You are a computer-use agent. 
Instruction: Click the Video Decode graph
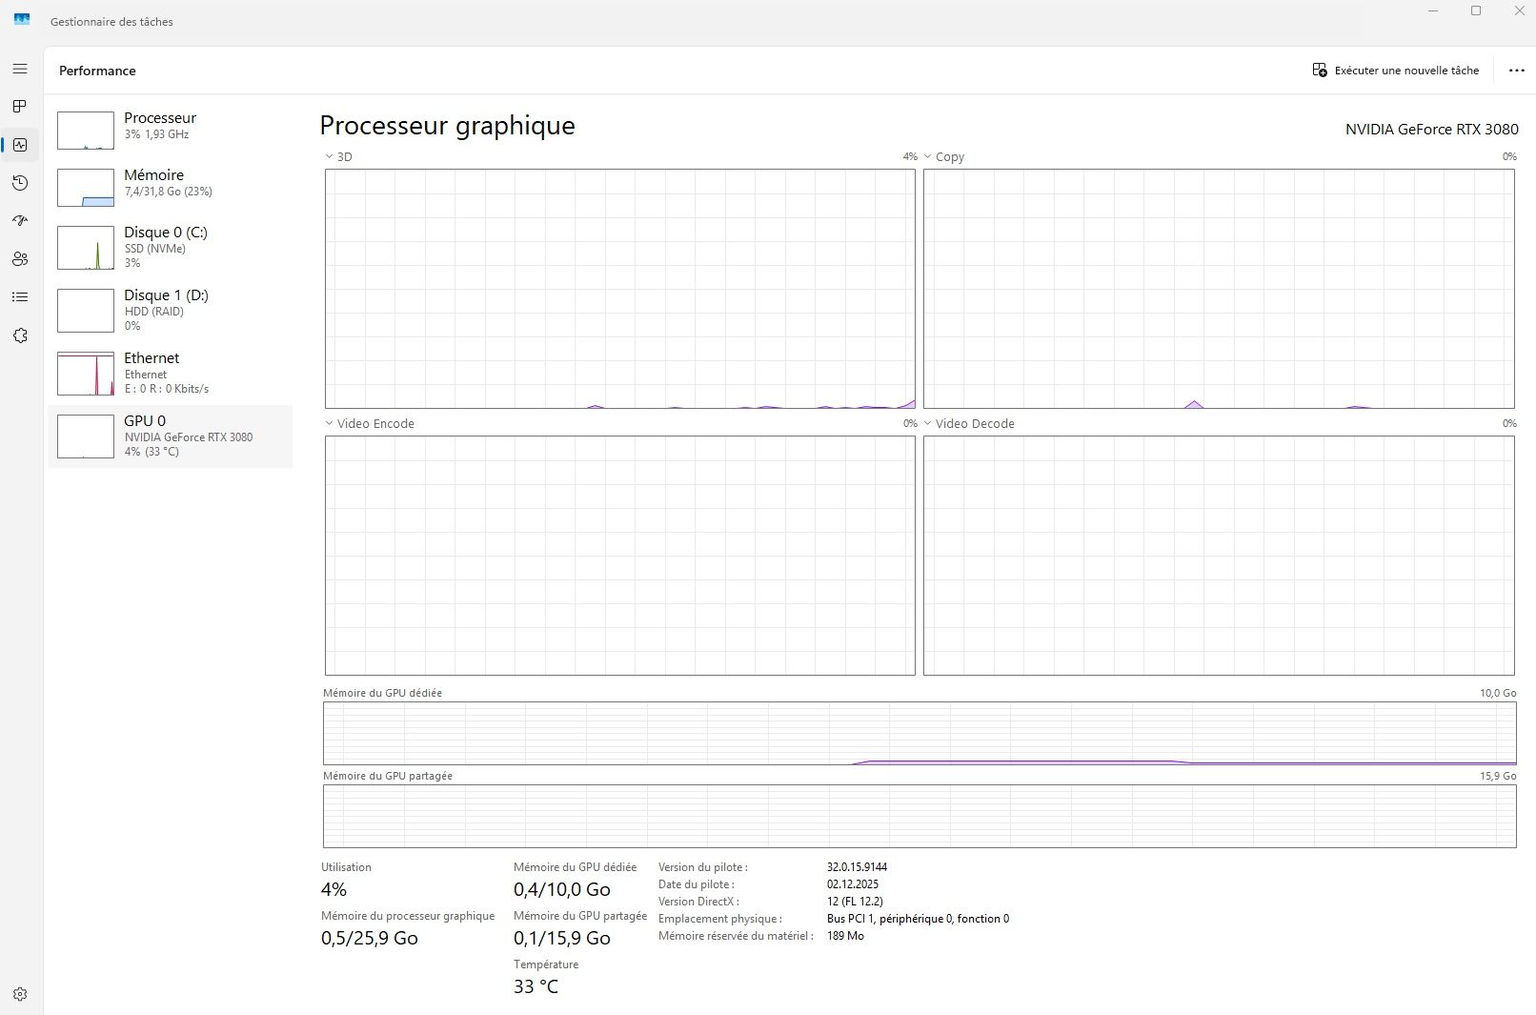[1219, 556]
